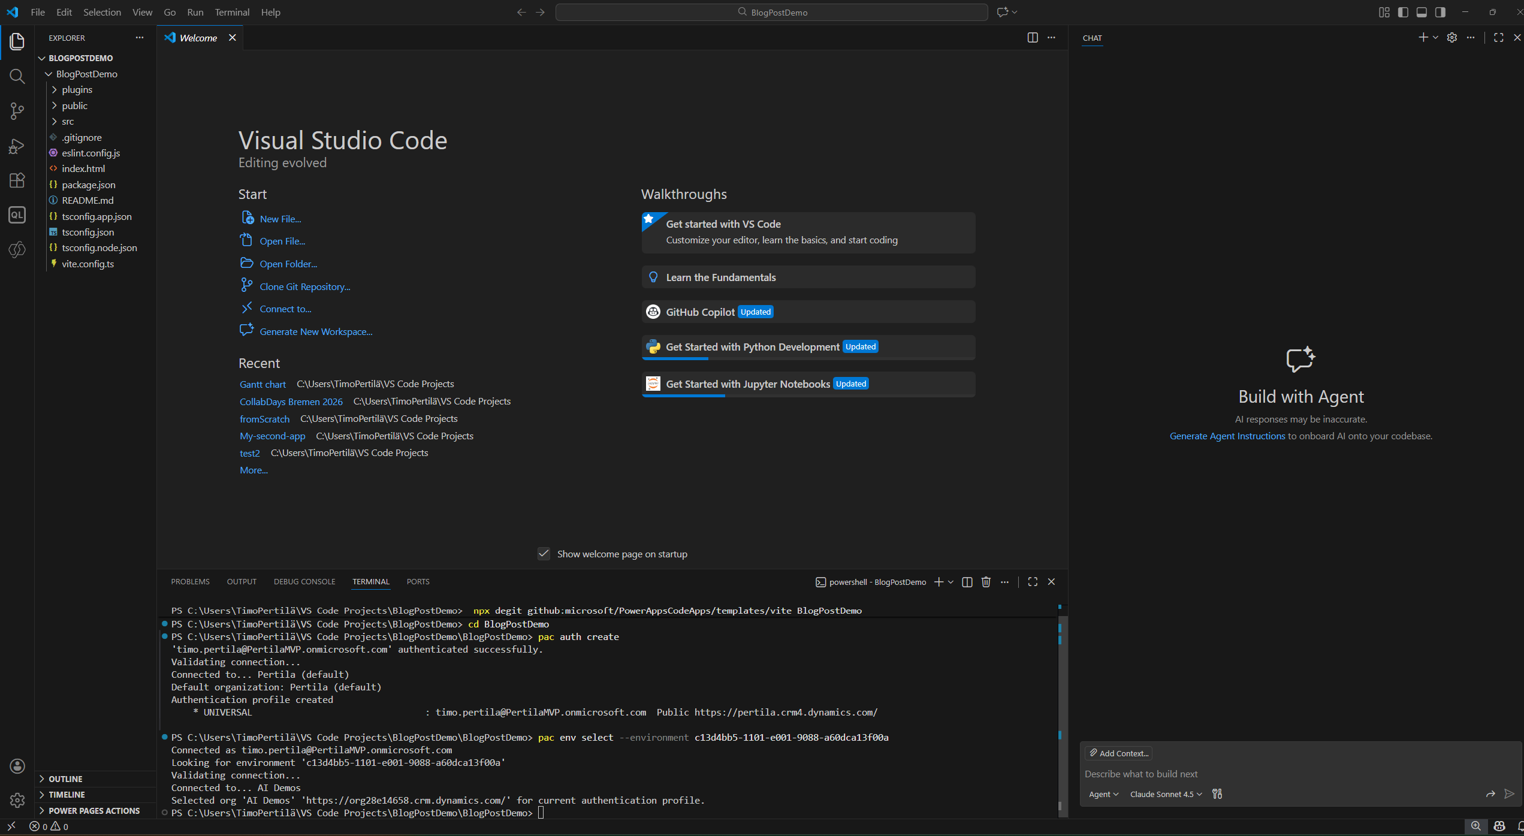The width and height of the screenshot is (1524, 836).
Task: Click Generate Agent Instructions link
Action: (1227, 436)
